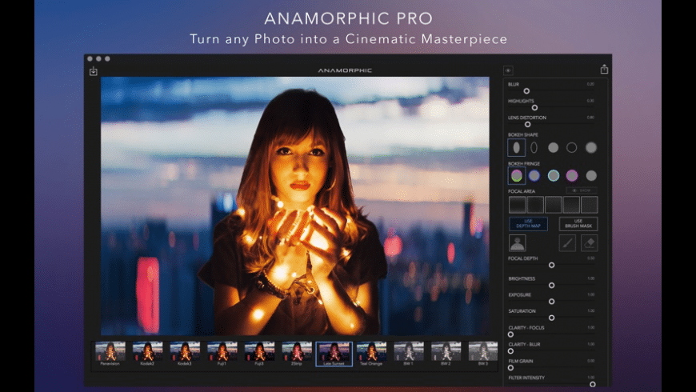Click the Bokeh Shape label
696x392 pixels.
(523, 134)
